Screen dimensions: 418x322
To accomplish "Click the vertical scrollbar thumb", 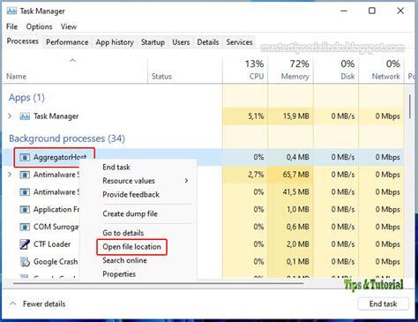I will click(410, 107).
